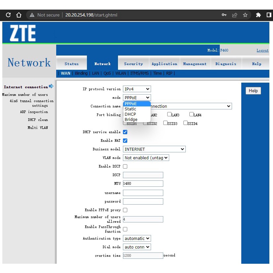This screenshot has width=273, height=273.
Task: Open the browser extensions puzzle icon
Action: point(258,15)
